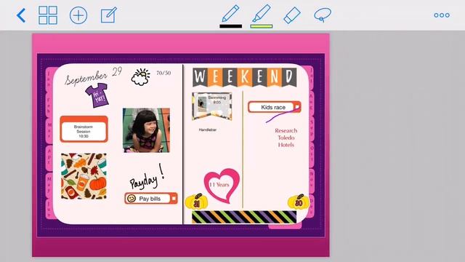Viewport: 465px width, 262px height.
Task: Tap the Swimming 9:05 banner sticker
Action: (x=211, y=106)
